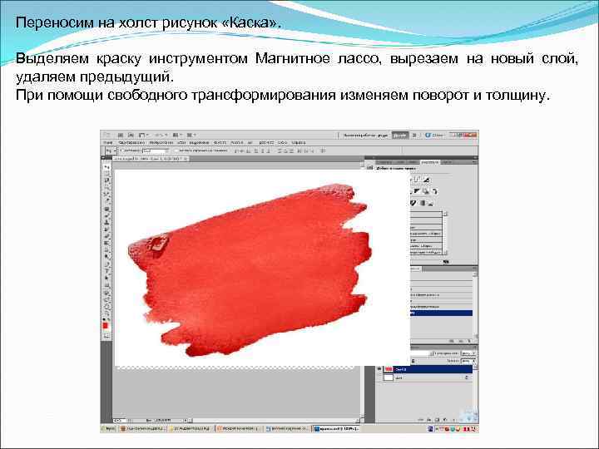Click the open document tab
This screenshot has width=599, height=449.
coord(150,159)
